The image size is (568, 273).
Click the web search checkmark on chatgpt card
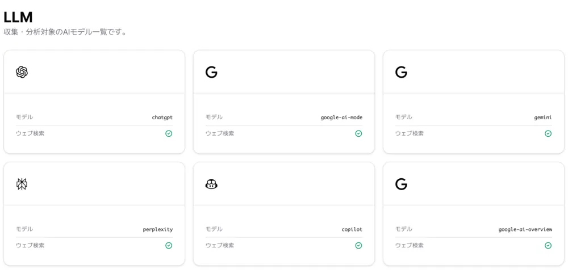click(x=169, y=133)
